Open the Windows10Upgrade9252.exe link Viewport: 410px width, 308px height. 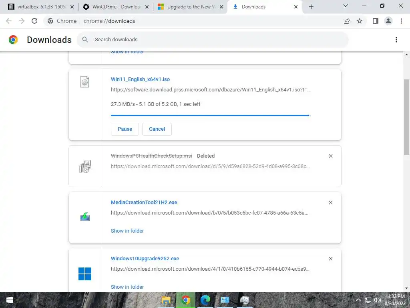tap(145, 259)
